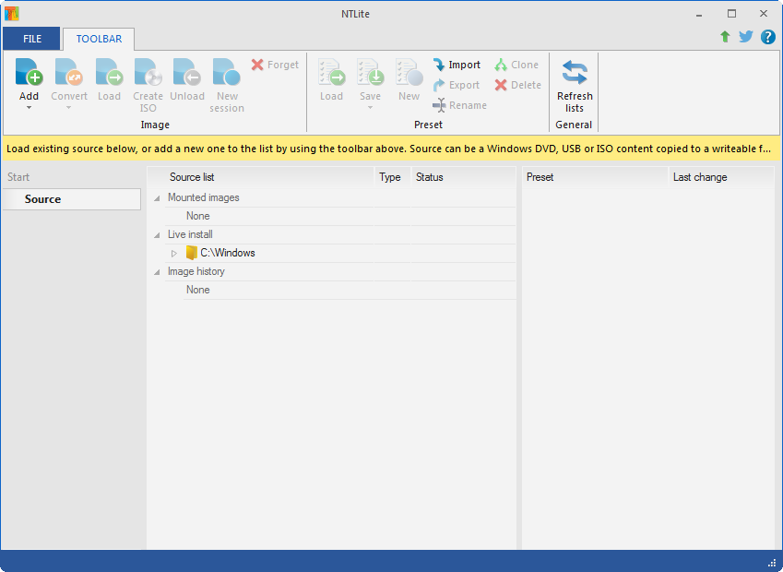Collapse the Live install group
783x572 pixels.
click(157, 234)
